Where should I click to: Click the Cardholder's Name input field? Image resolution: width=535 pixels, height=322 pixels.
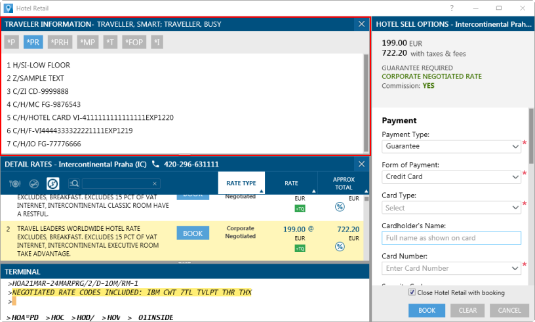[451, 237]
